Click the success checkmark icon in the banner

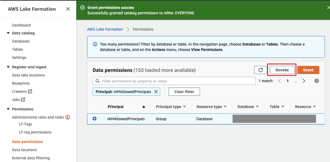83,8
